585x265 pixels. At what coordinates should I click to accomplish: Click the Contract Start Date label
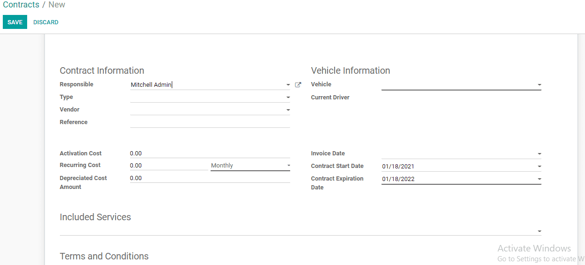(x=337, y=166)
